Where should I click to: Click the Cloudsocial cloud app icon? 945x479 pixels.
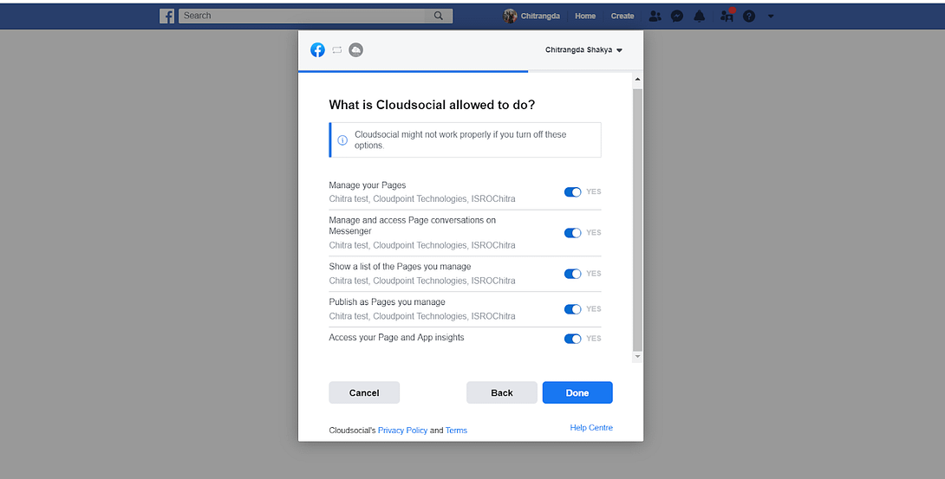tap(356, 50)
